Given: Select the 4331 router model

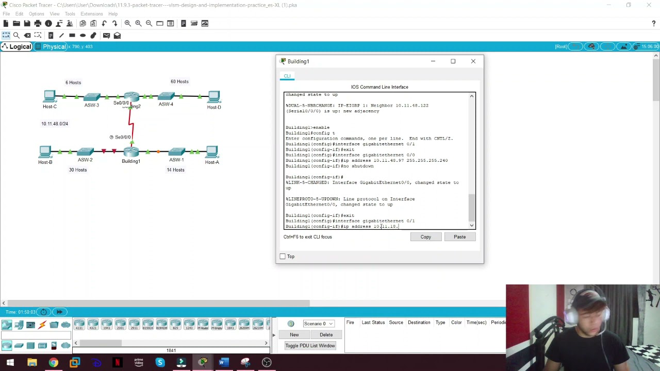Looking at the screenshot, I should click(x=79, y=324).
